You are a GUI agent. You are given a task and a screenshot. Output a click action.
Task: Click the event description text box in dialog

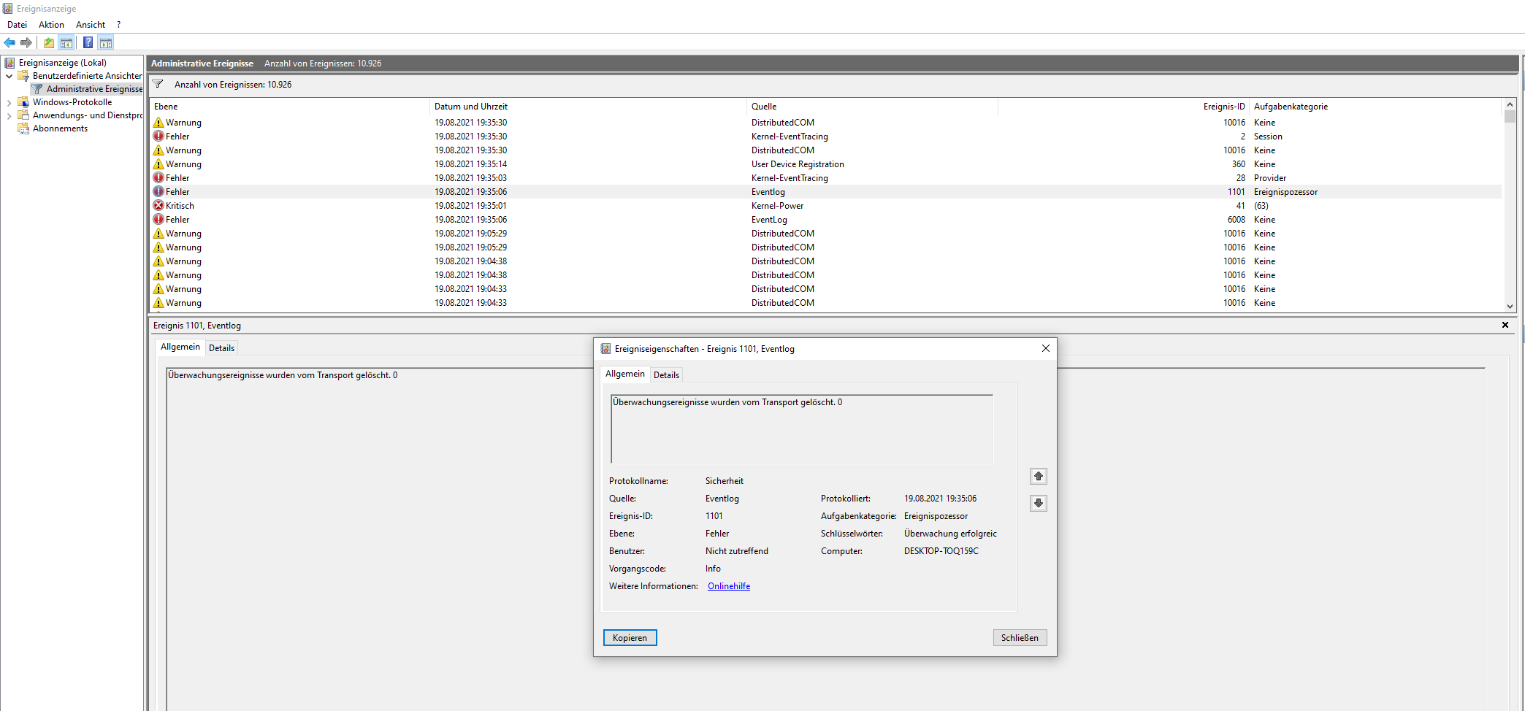pyautogui.click(x=802, y=429)
